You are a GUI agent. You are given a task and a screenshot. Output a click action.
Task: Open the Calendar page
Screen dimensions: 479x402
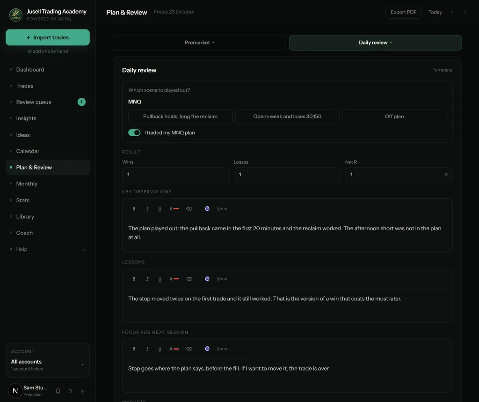(48, 151)
